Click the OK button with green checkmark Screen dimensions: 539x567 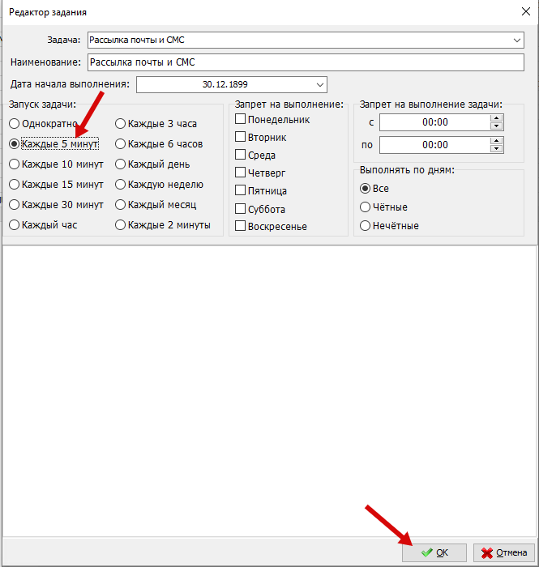435,552
